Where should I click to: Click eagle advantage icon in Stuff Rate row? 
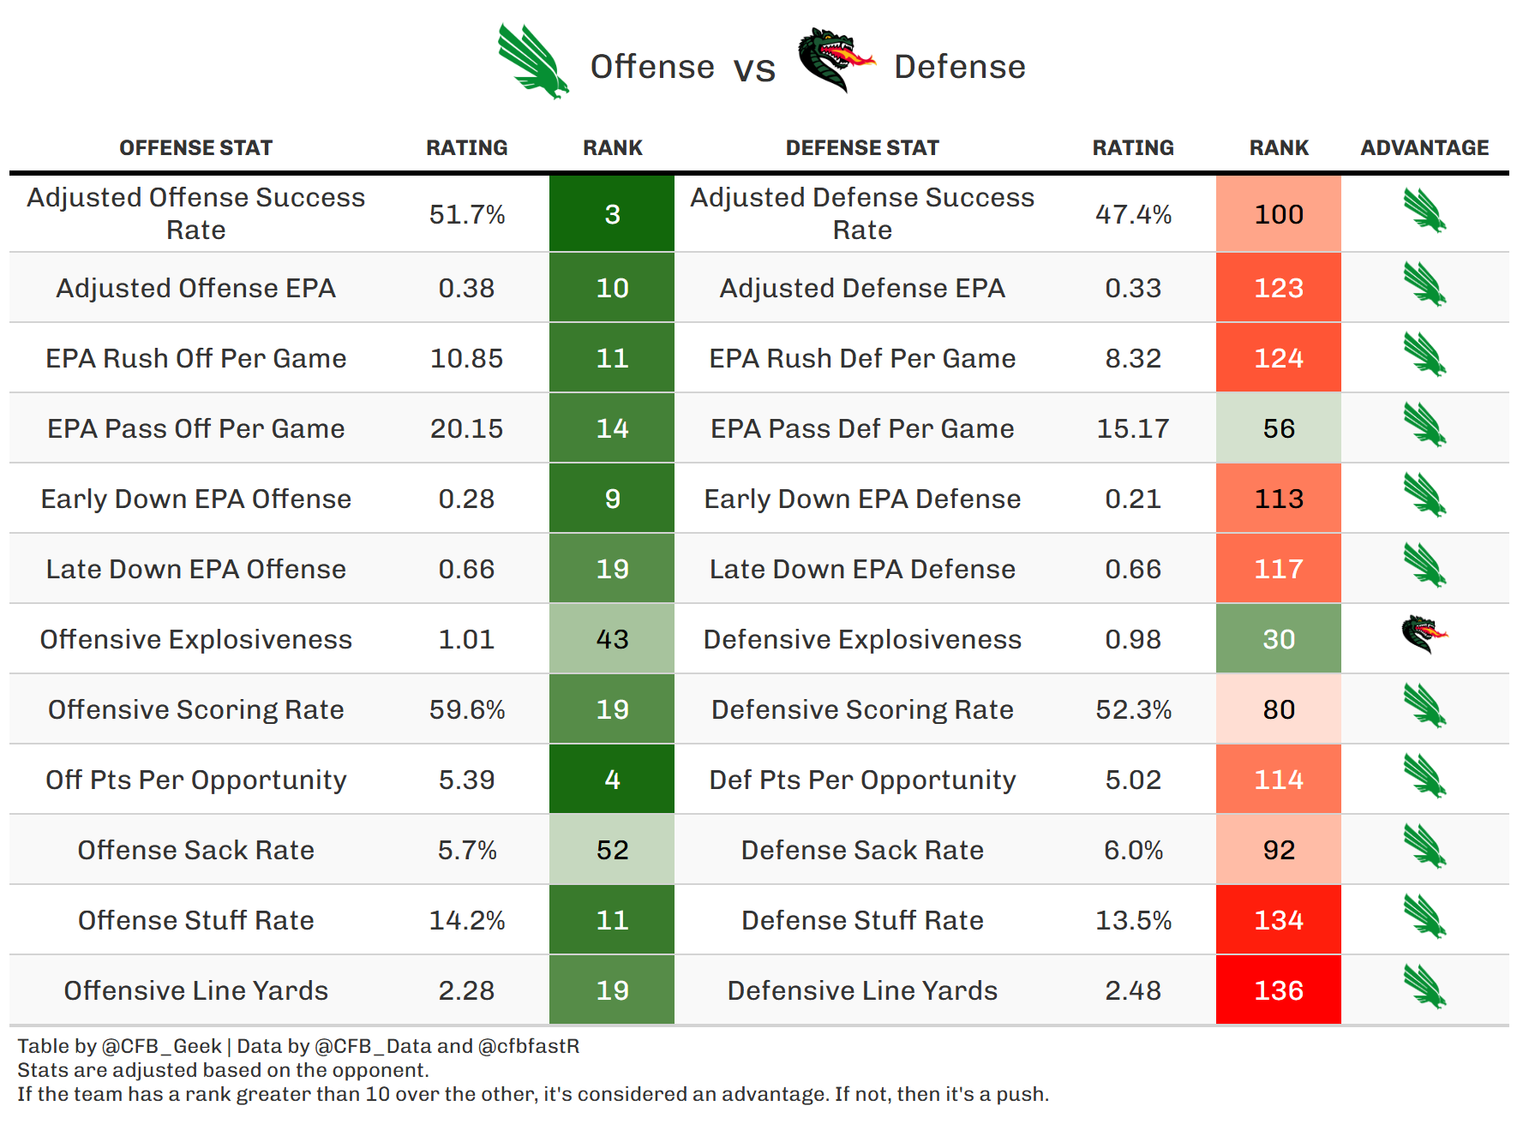click(x=1424, y=917)
